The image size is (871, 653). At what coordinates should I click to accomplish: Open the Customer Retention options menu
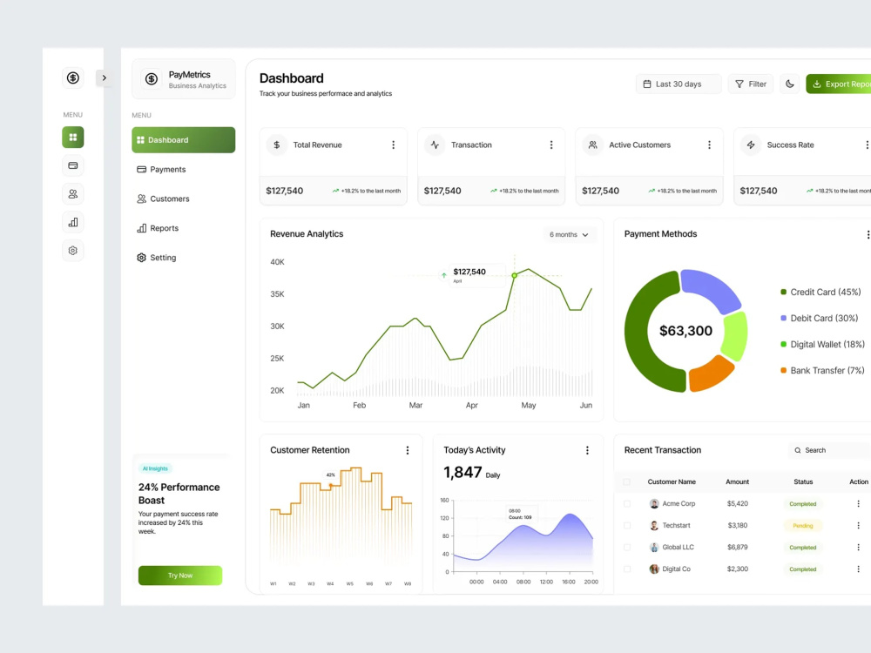click(x=407, y=450)
